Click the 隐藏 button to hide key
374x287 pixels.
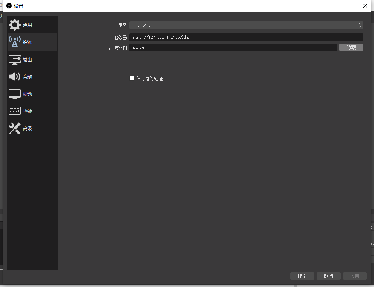(351, 47)
